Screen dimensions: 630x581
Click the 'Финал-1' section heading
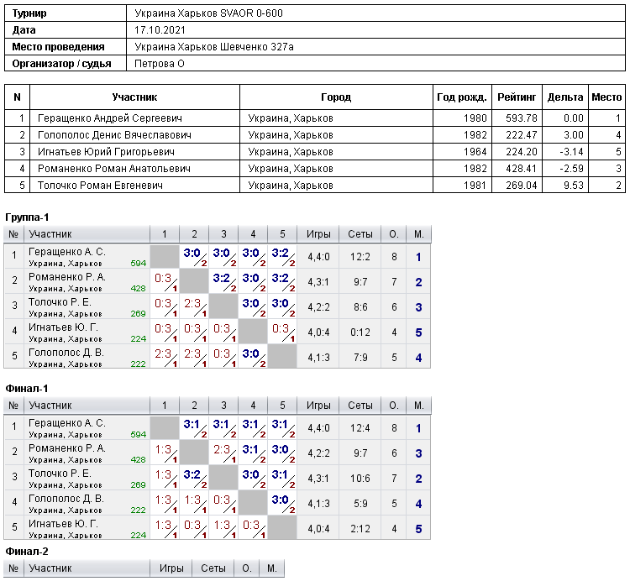(27, 388)
